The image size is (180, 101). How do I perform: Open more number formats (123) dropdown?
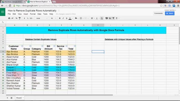[31, 18]
